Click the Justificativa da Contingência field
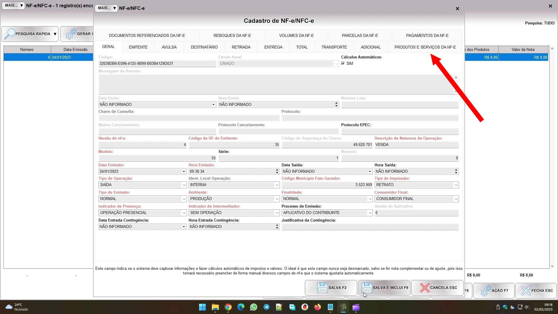This screenshot has height=314, width=558. (x=370, y=227)
